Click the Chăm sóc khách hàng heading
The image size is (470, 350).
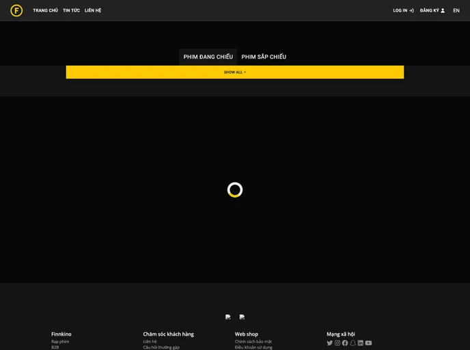(169, 334)
